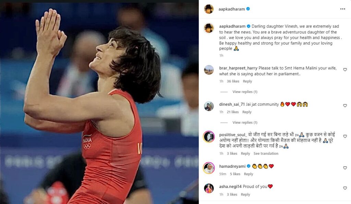This screenshot has width=351, height=204.
Task: Open asha.negi14's profile avatar
Action: (x=209, y=188)
